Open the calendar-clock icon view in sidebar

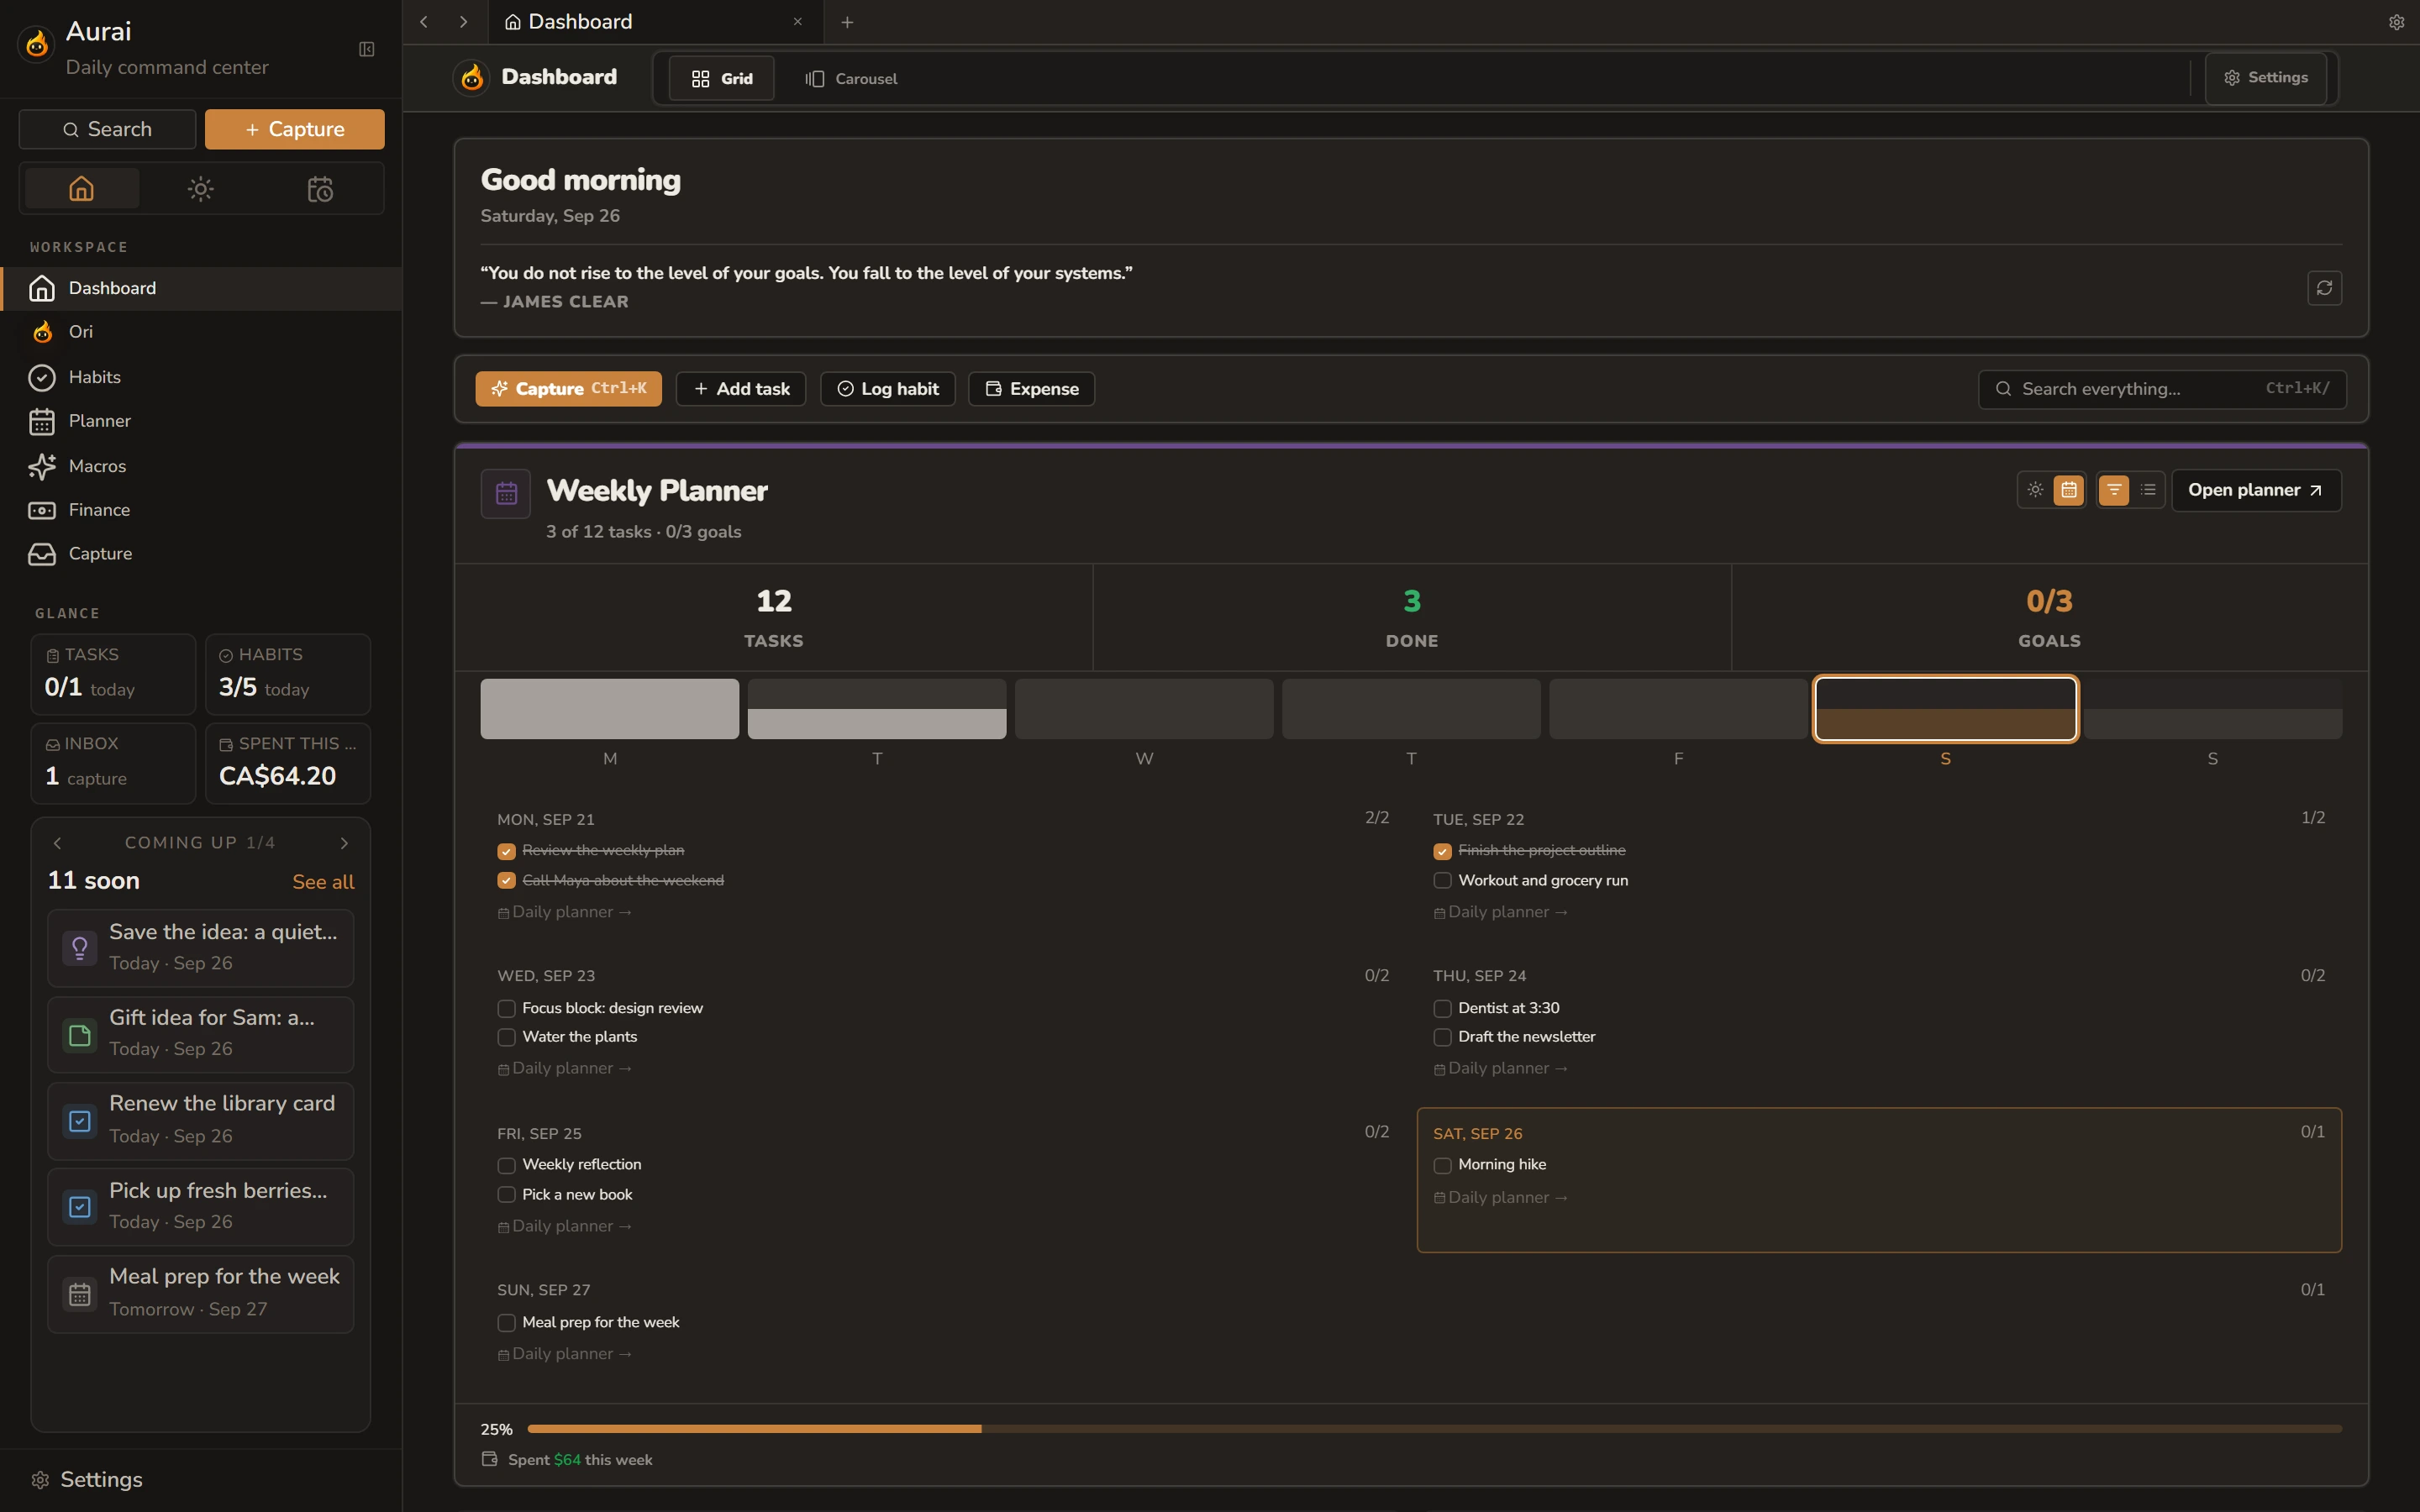pyautogui.click(x=320, y=188)
